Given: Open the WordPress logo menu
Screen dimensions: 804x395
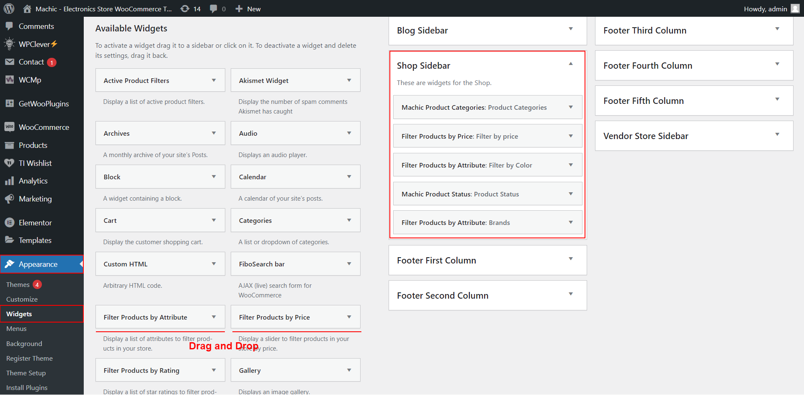Looking at the screenshot, I should [9, 8].
